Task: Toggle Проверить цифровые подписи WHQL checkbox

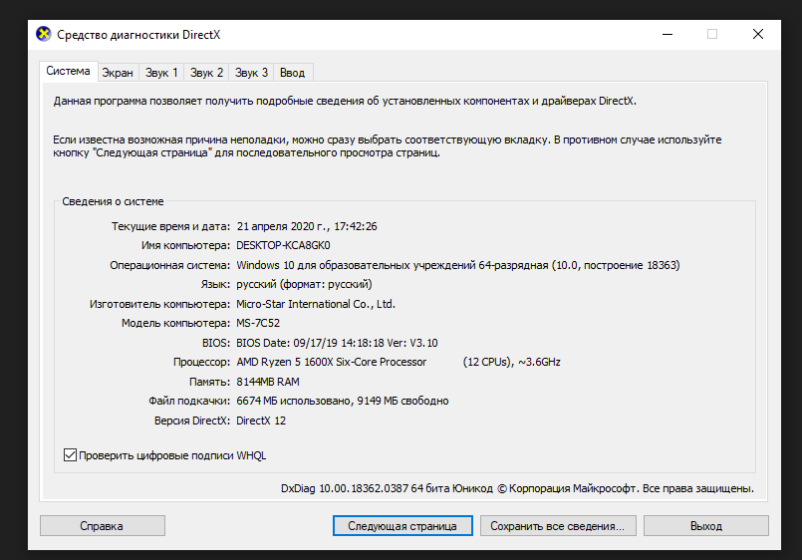Action: point(70,454)
